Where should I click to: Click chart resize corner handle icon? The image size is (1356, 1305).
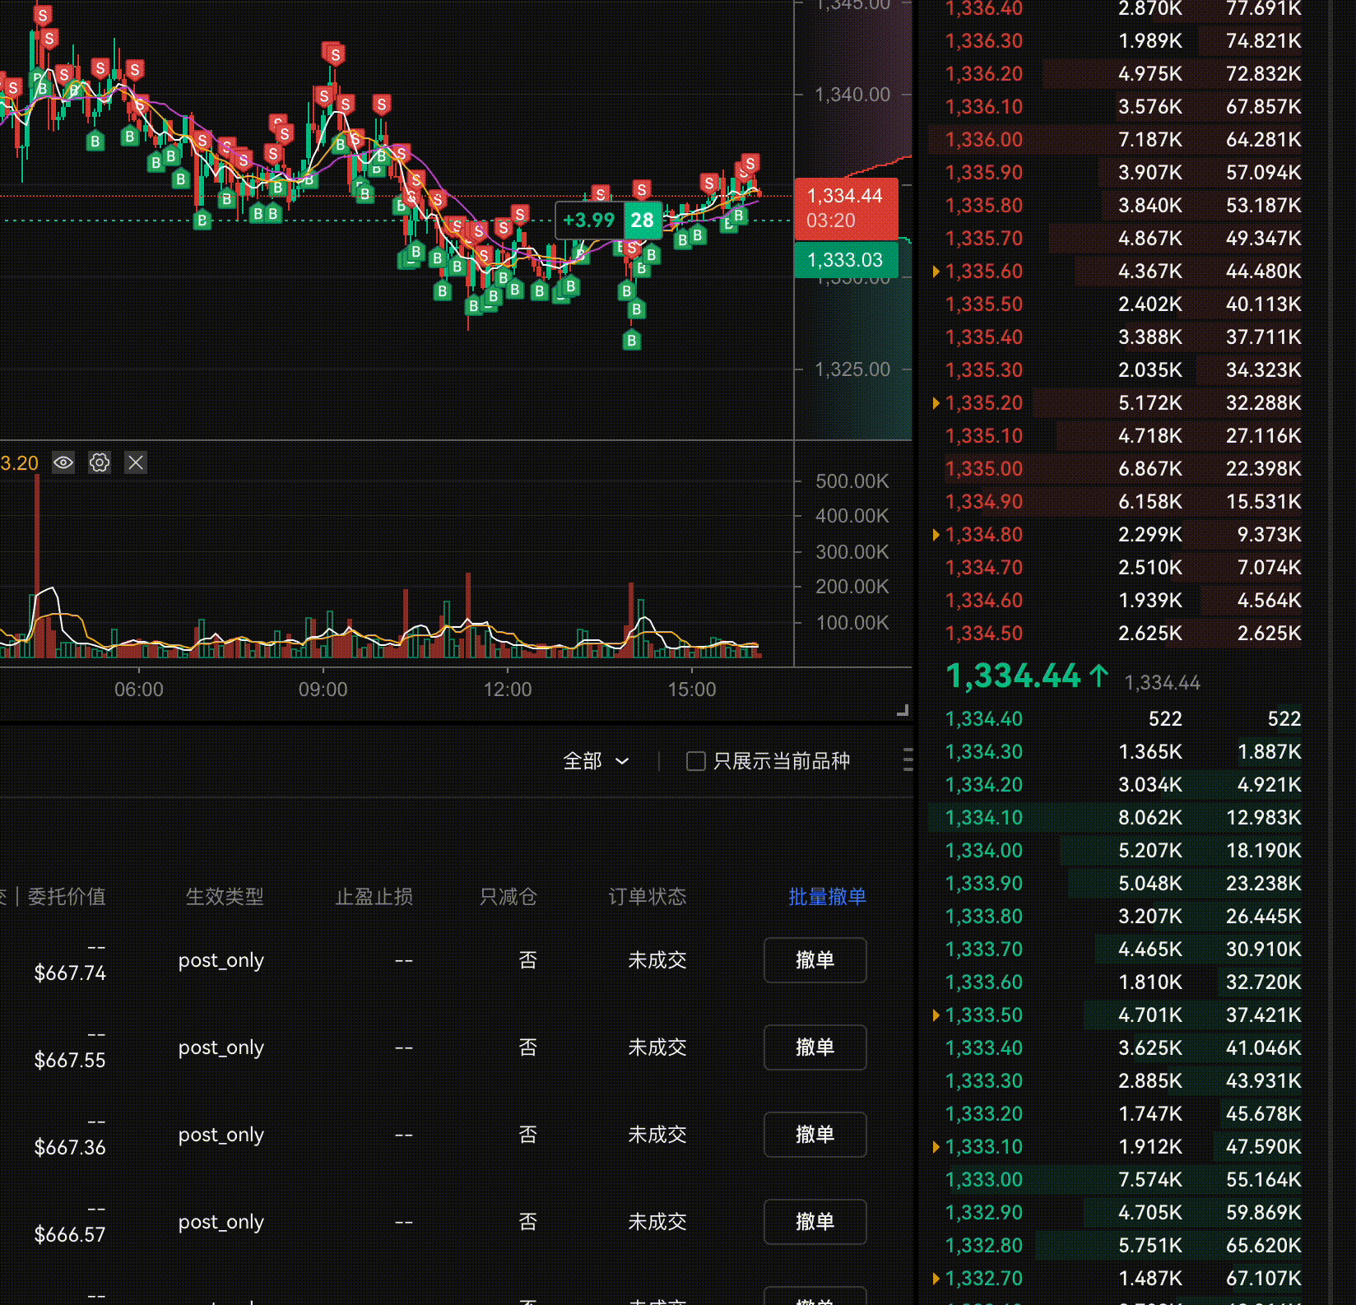(903, 710)
